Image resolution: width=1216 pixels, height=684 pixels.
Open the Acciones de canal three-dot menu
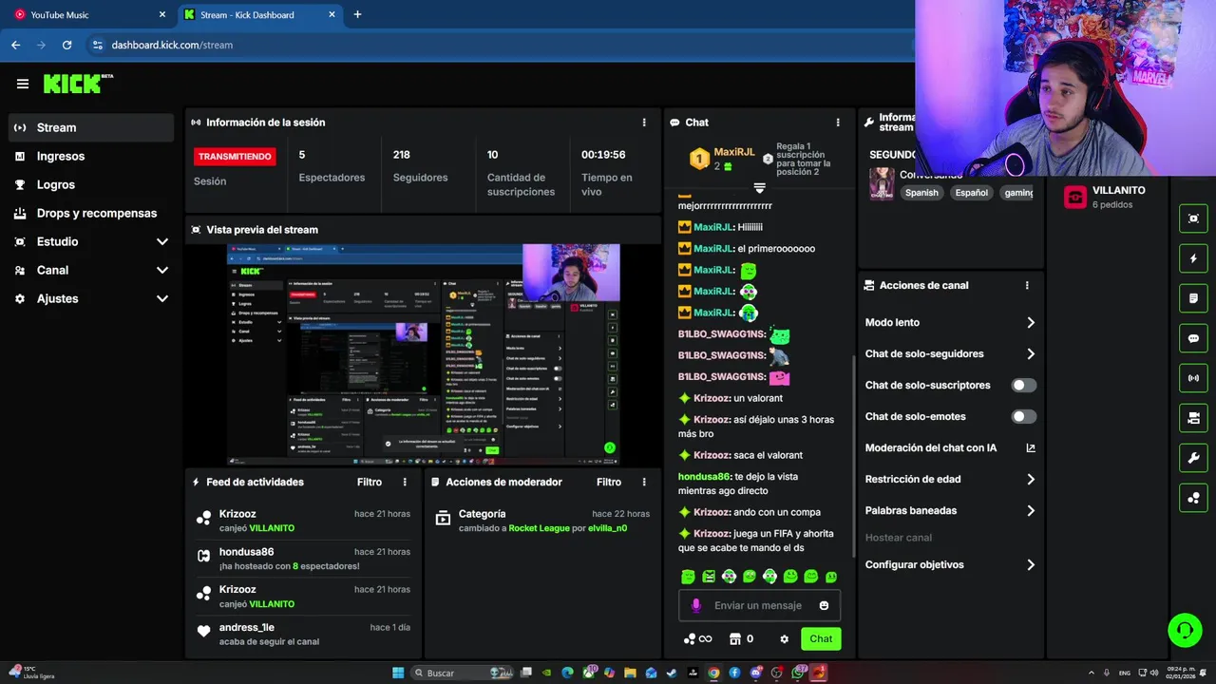pyautogui.click(x=1027, y=285)
